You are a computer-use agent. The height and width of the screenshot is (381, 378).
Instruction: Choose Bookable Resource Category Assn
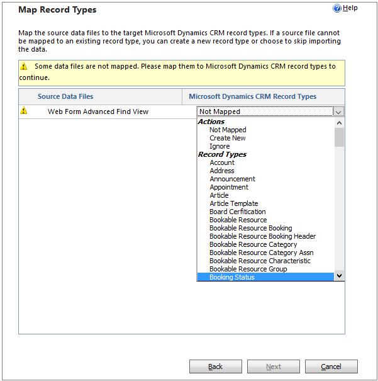(262, 253)
